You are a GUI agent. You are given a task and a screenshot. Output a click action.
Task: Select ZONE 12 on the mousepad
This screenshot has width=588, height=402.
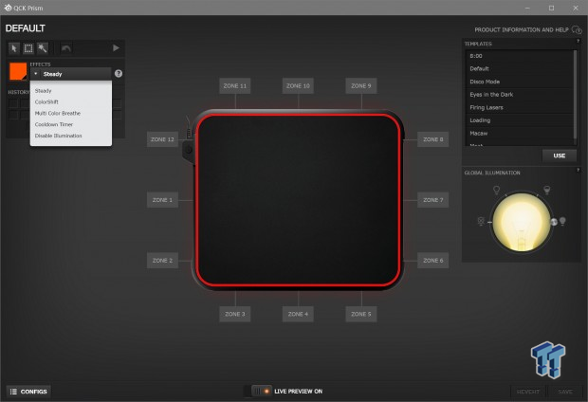click(162, 139)
